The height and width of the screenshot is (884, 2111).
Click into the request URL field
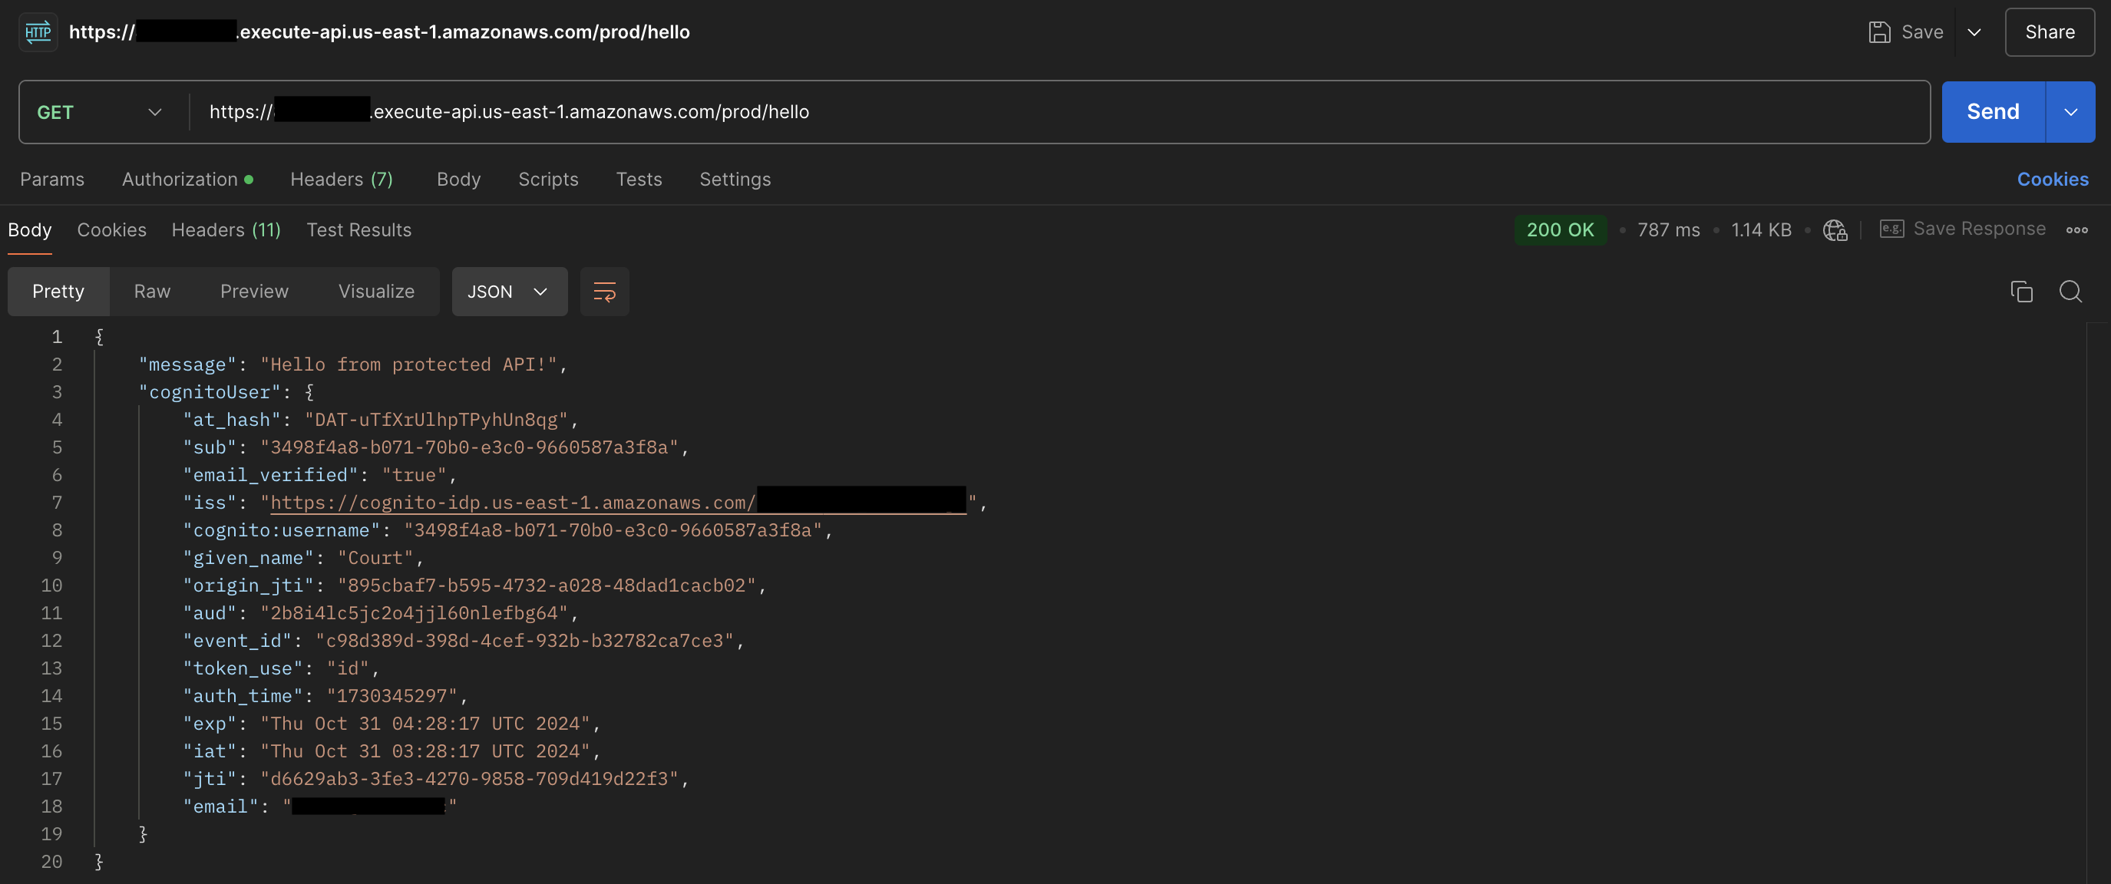tap(1059, 112)
